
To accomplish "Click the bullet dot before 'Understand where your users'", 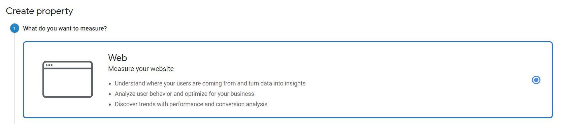I will (110, 84).
